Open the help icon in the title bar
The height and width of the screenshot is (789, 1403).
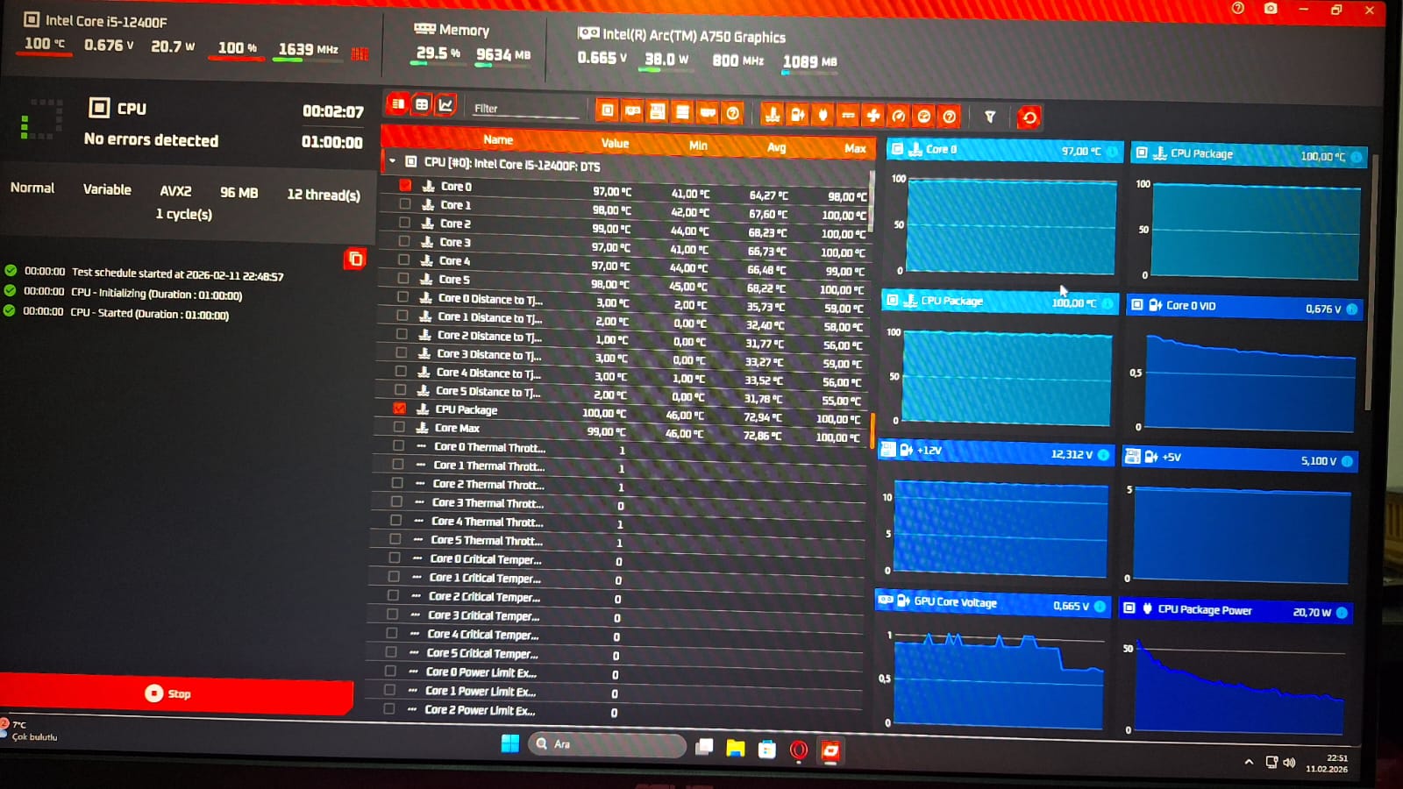[x=1237, y=8]
